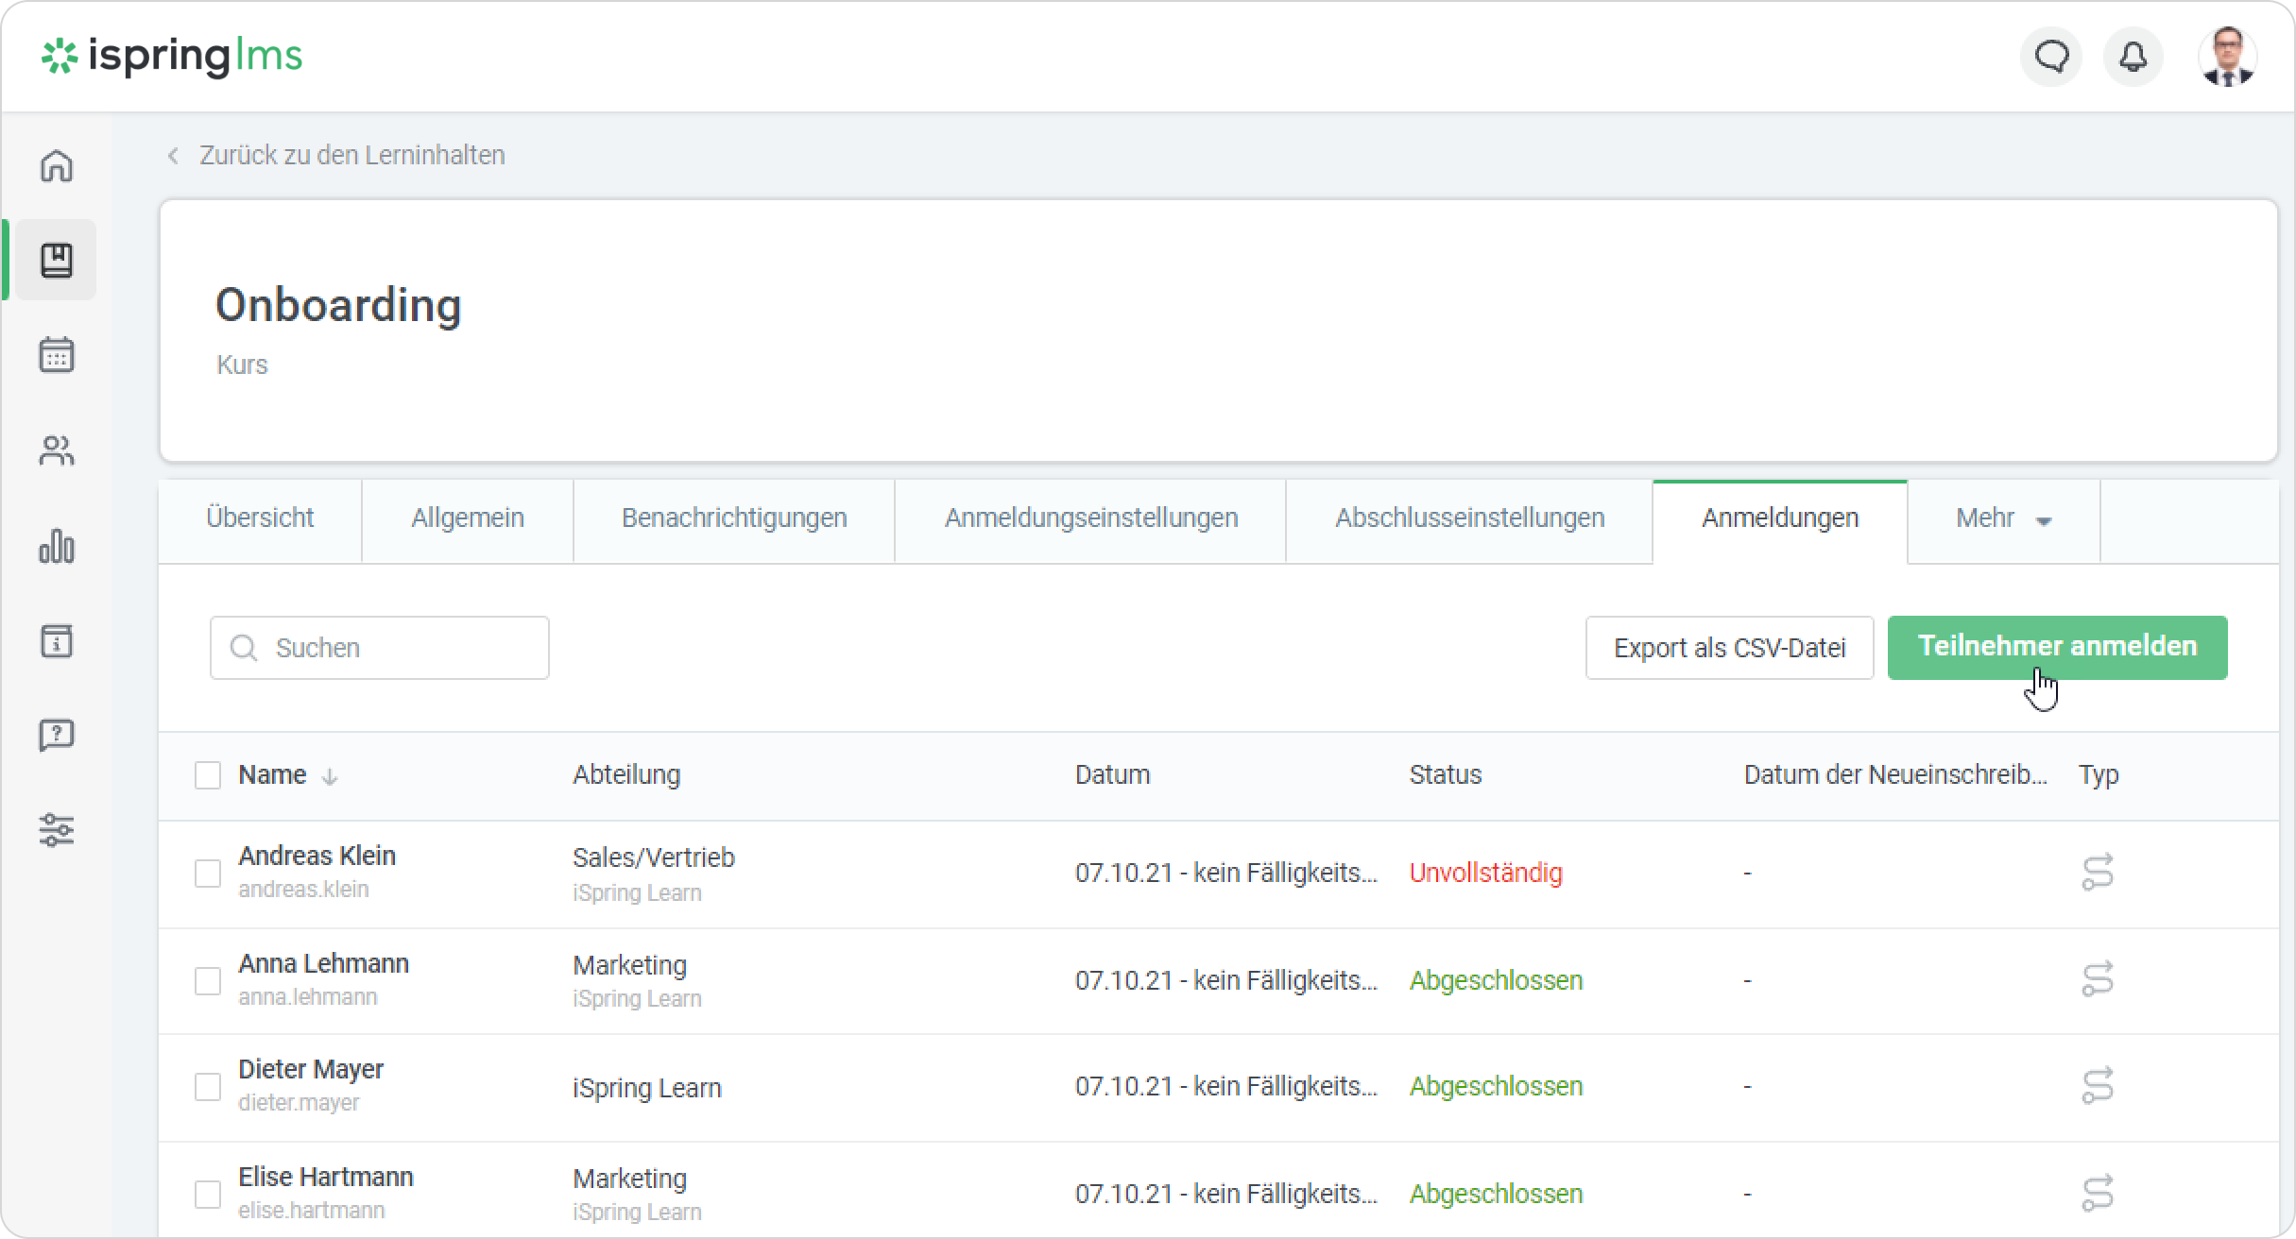Screen dimensions: 2296x1239
Task: Switch to the Benachrichtigungen tab
Action: 734,518
